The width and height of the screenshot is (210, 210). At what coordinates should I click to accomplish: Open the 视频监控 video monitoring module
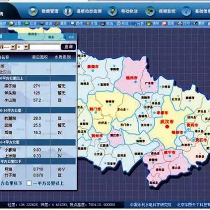pos(161,11)
